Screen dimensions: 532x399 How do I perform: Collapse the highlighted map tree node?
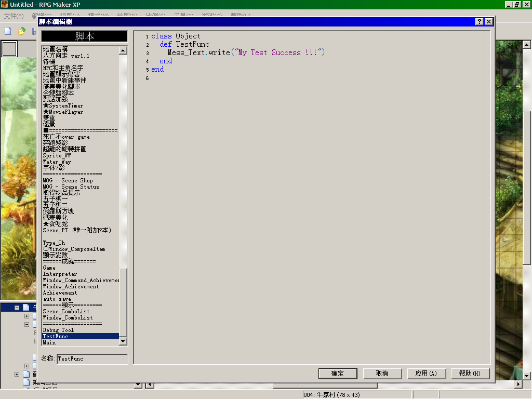coord(17,308)
